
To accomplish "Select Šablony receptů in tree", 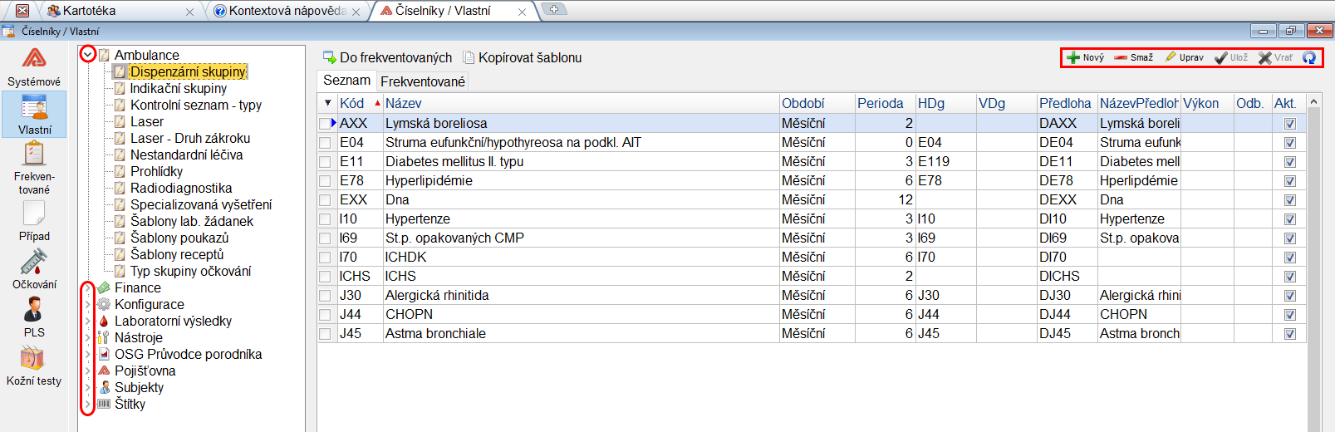I will click(176, 254).
